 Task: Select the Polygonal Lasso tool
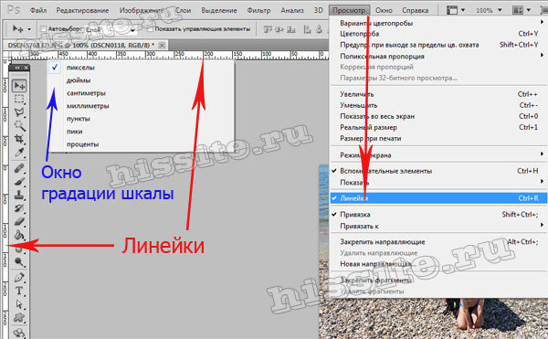pos(19,112)
